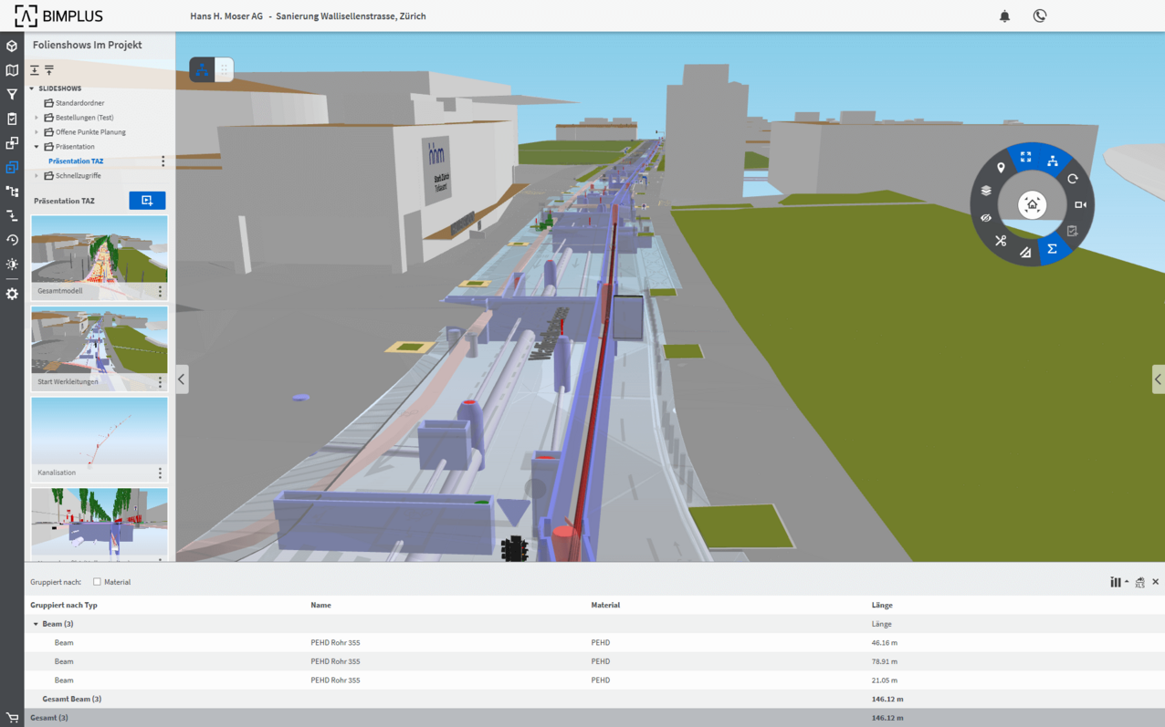
Task: Expand the Bestellungen (Test) folder
Action: tap(37, 118)
